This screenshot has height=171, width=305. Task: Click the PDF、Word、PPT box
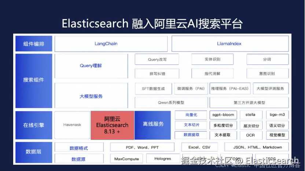(142, 147)
